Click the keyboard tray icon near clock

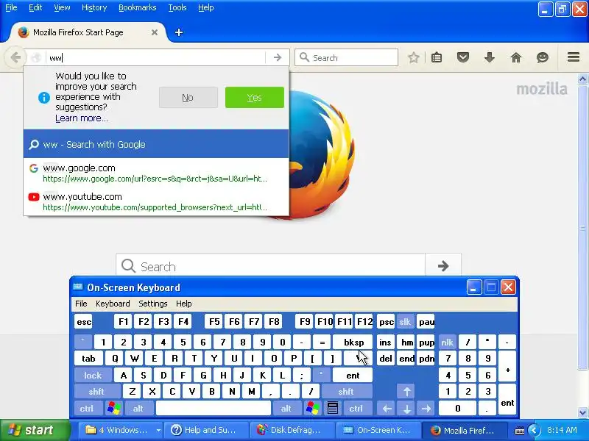pos(519,431)
